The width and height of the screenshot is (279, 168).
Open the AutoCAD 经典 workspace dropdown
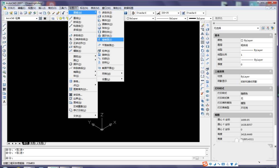[37, 18]
